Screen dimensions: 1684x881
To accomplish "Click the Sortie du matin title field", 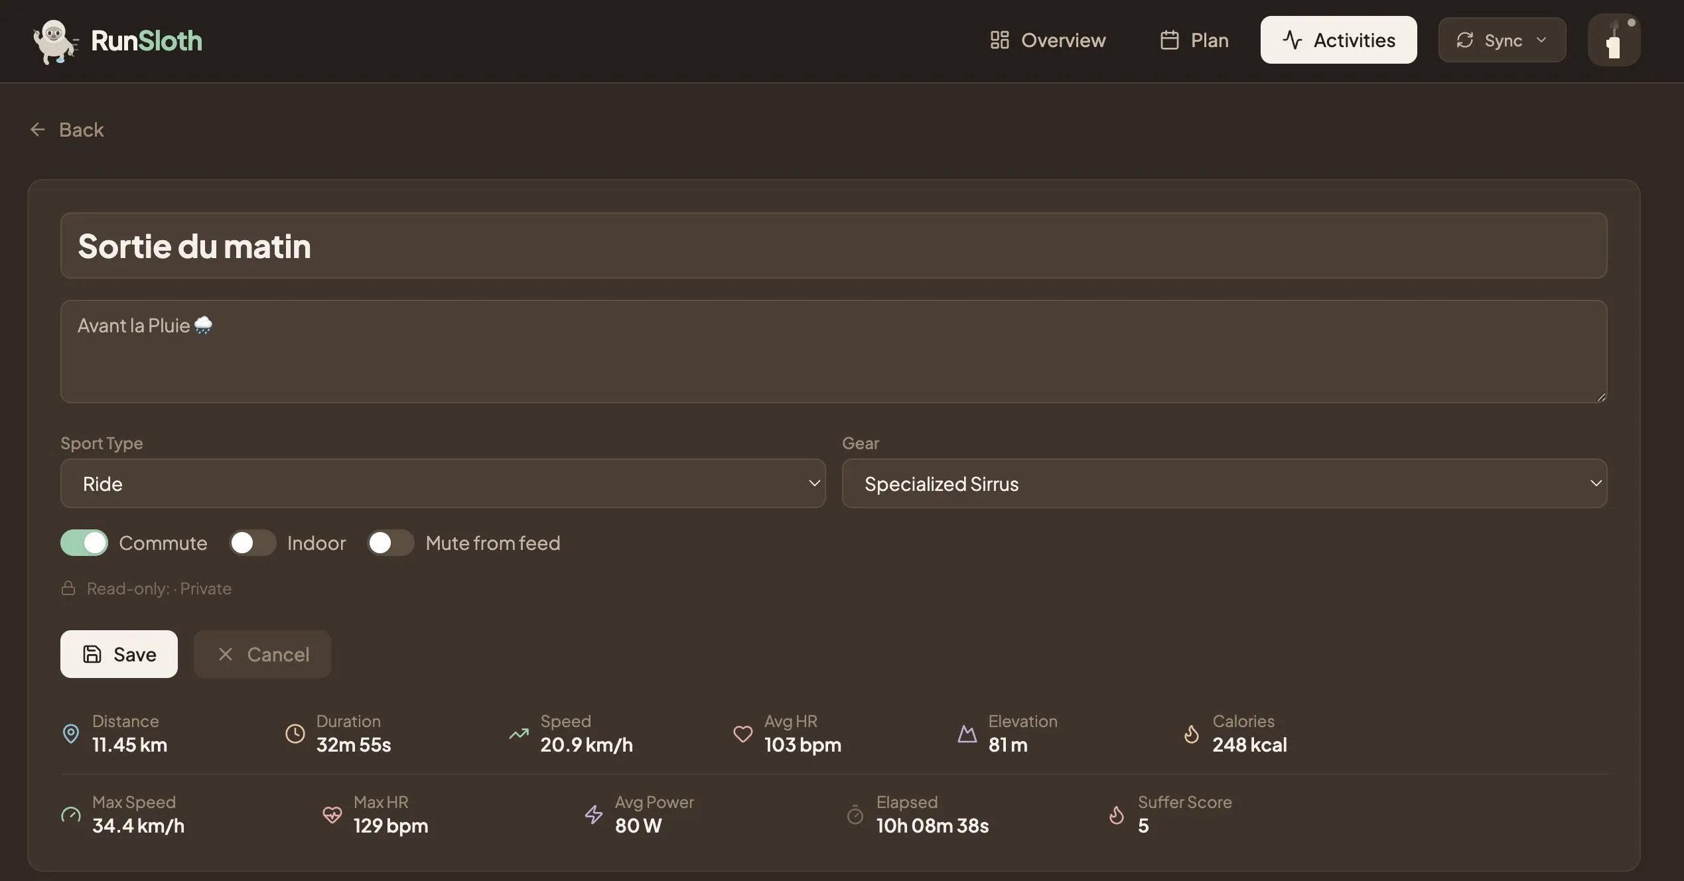I will (x=833, y=245).
